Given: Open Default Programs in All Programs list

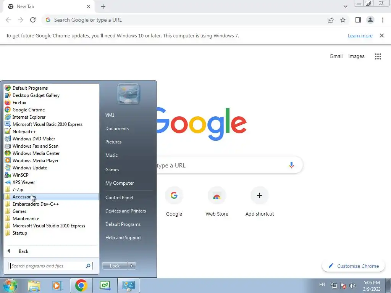Looking at the screenshot, I should (51, 88).
